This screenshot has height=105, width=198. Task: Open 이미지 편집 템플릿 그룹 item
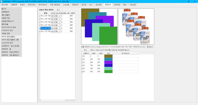(12, 40)
